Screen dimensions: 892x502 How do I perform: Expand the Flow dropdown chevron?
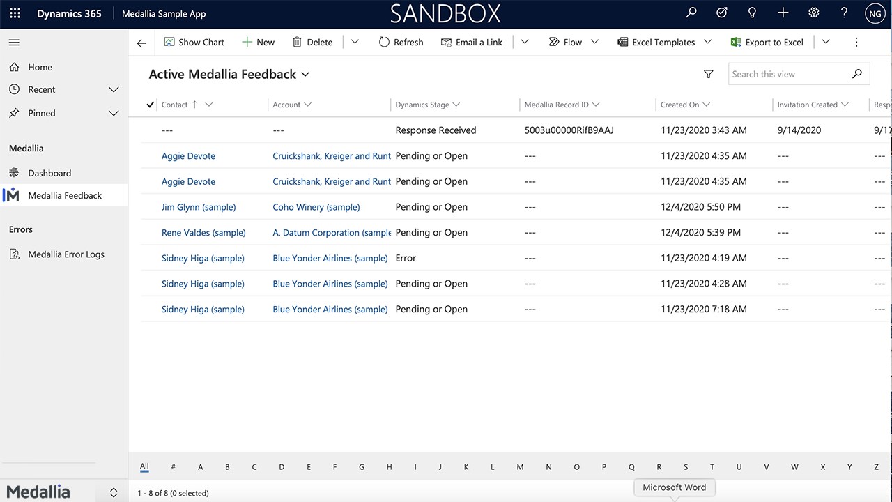(x=594, y=42)
